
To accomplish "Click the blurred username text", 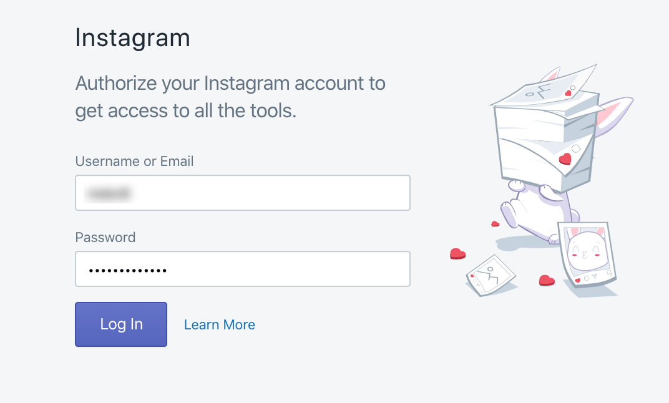I will [x=109, y=193].
